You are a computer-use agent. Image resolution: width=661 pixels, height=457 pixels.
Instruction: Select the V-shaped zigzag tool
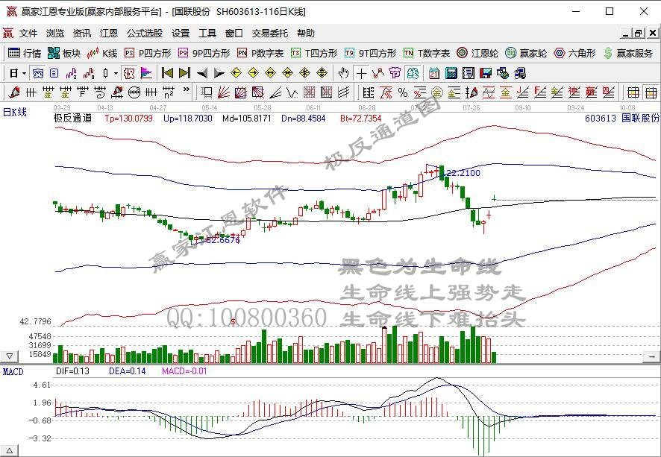point(292,92)
